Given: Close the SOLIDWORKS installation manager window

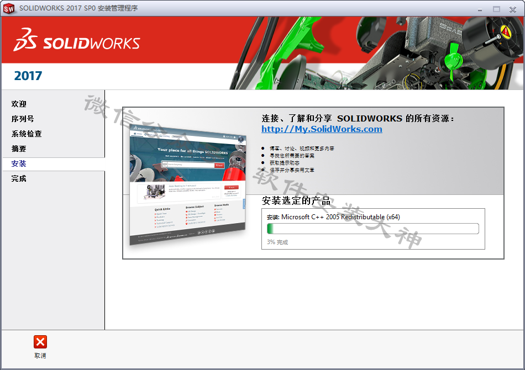Looking at the screenshot, I should (513, 9).
